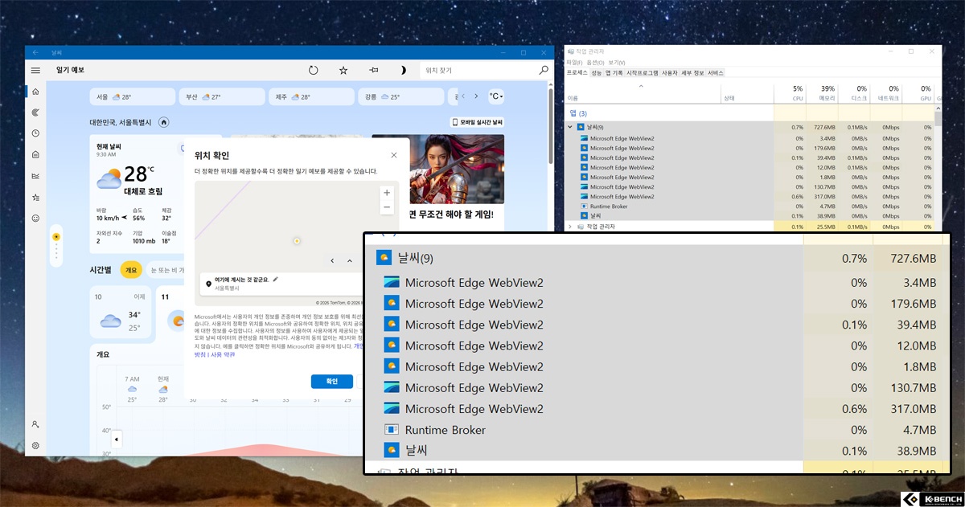Image resolution: width=965 pixels, height=507 pixels.
Task: Open the settings gear in Weather sidebar
Action: click(x=35, y=445)
